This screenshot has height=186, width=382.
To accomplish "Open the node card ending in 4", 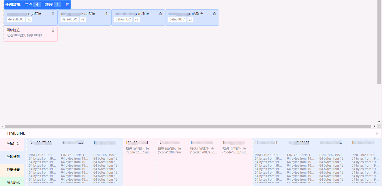I will 192,17.
